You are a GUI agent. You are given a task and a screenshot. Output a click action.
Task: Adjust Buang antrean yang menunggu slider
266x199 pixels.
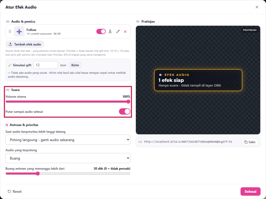tap(68, 174)
